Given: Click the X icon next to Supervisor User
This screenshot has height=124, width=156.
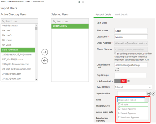Looking at the screenshot, I should 153,94.
